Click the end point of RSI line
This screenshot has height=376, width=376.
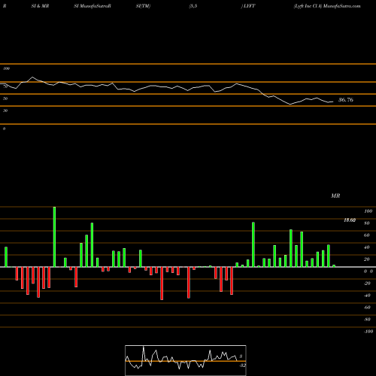tap(333, 102)
